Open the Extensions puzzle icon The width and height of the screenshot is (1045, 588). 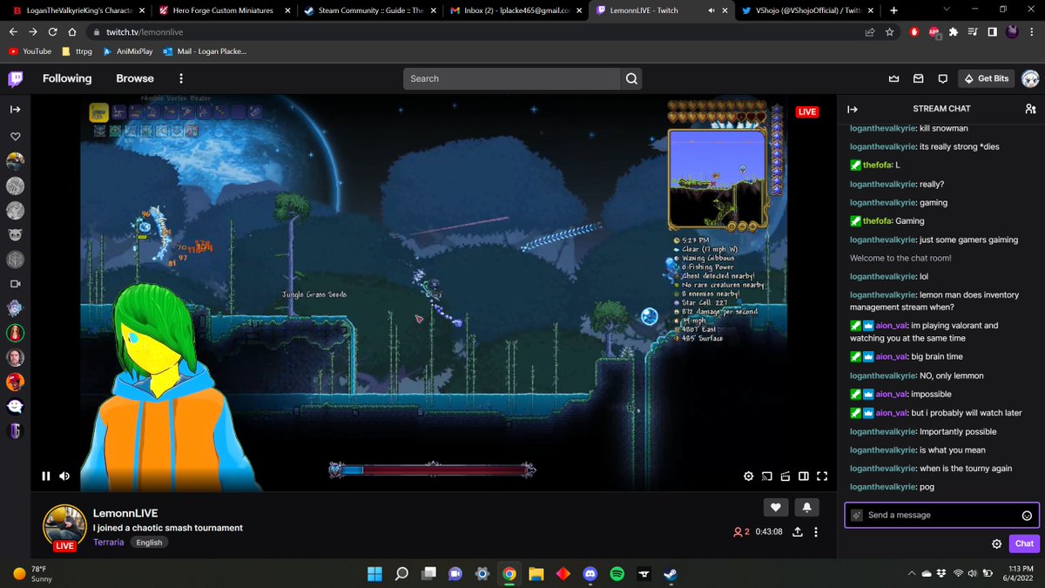(954, 31)
